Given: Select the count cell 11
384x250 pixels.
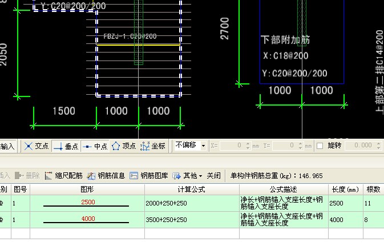Looking at the screenshot, I should (374, 203).
